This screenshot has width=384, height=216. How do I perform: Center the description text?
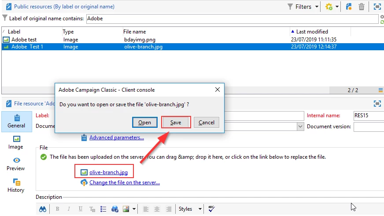(157, 209)
